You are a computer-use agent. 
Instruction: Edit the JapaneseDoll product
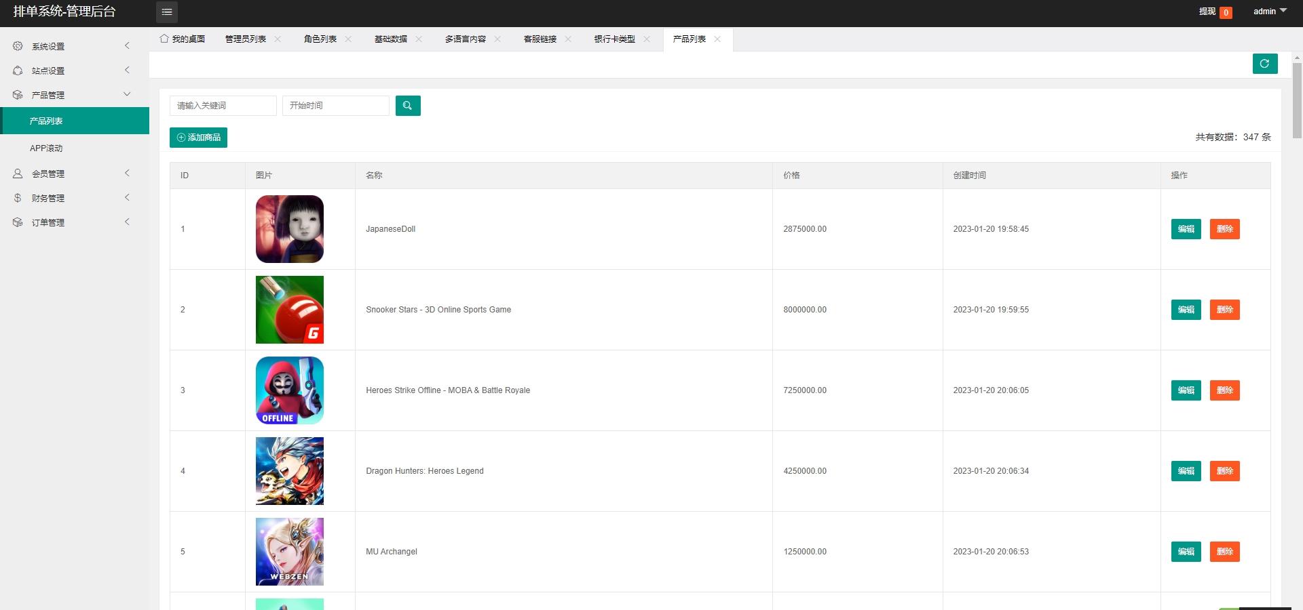[x=1186, y=229]
